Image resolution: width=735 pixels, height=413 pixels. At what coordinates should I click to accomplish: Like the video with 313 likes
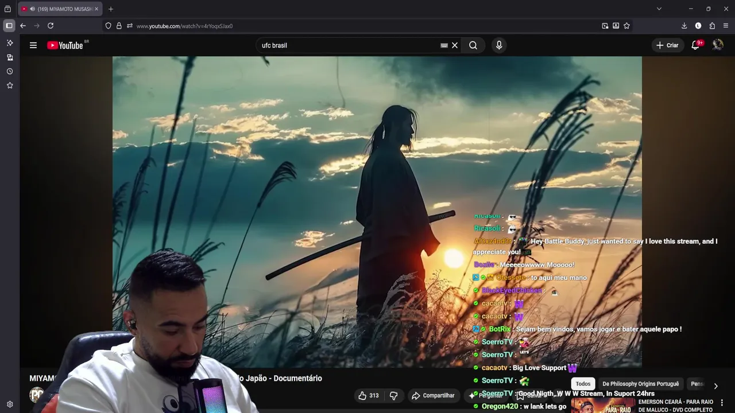[x=368, y=396]
